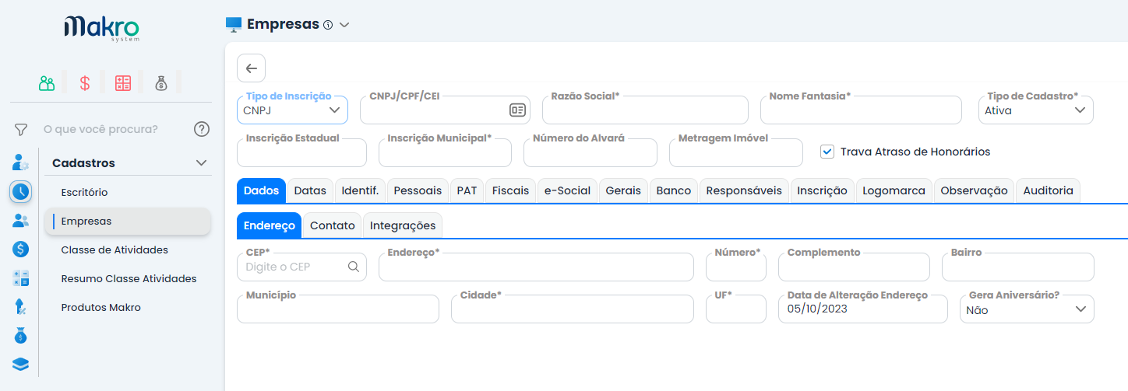Image resolution: width=1128 pixels, height=391 pixels.
Task: Click the filter funnel icon
Action: (x=21, y=129)
